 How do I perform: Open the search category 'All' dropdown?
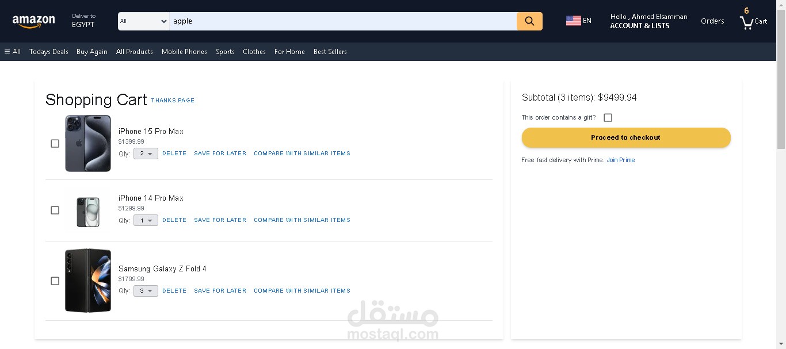tap(143, 21)
